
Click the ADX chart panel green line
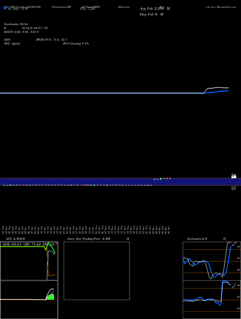tap(22, 246)
